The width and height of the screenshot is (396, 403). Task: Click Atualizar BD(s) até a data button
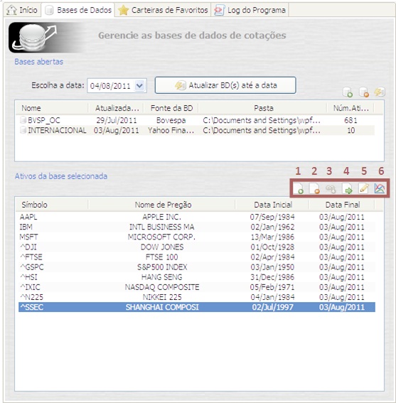pos(225,85)
